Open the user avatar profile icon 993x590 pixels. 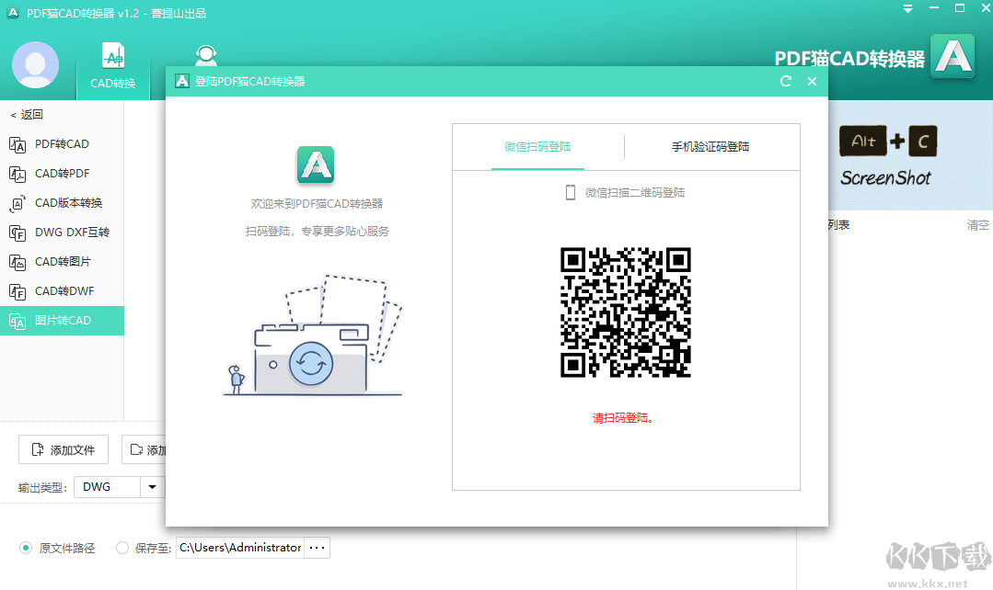coord(34,64)
